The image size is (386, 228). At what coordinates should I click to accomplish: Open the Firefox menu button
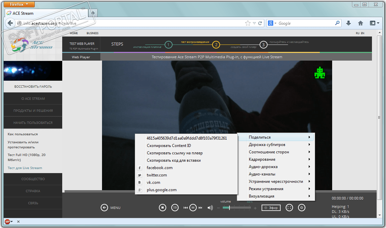tap(19, 4)
